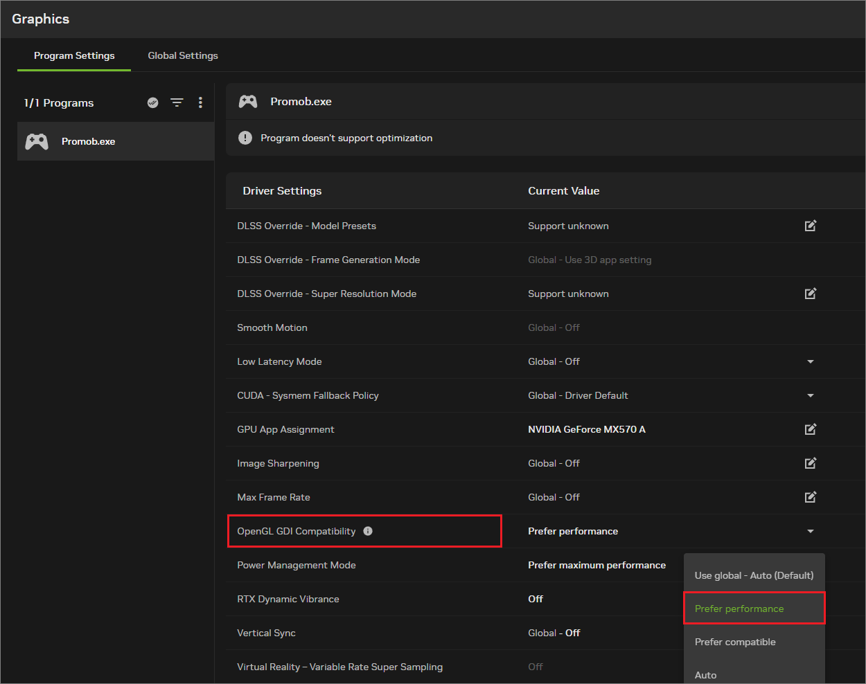Choose Use global - Auto (Default) option

754,575
